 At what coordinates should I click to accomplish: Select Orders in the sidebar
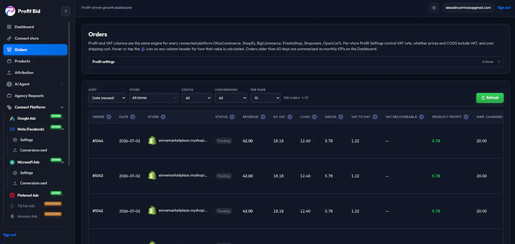click(35, 50)
